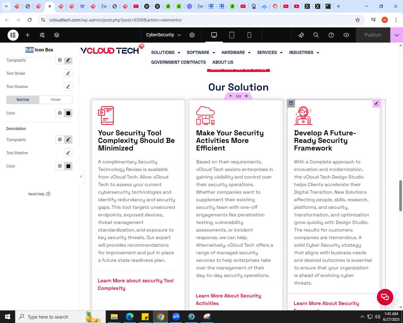Select the tablet video security icon
Image resolution: width=403 pixels, height=323 pixels.
click(x=106, y=115)
